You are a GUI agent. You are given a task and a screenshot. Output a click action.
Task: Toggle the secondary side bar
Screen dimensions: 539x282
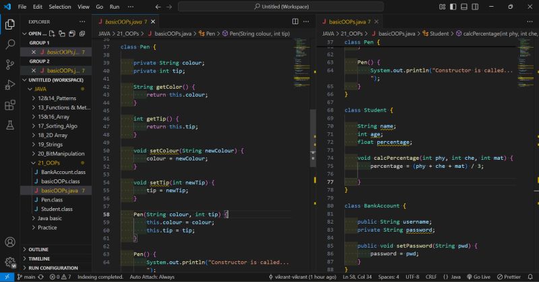tap(475, 7)
